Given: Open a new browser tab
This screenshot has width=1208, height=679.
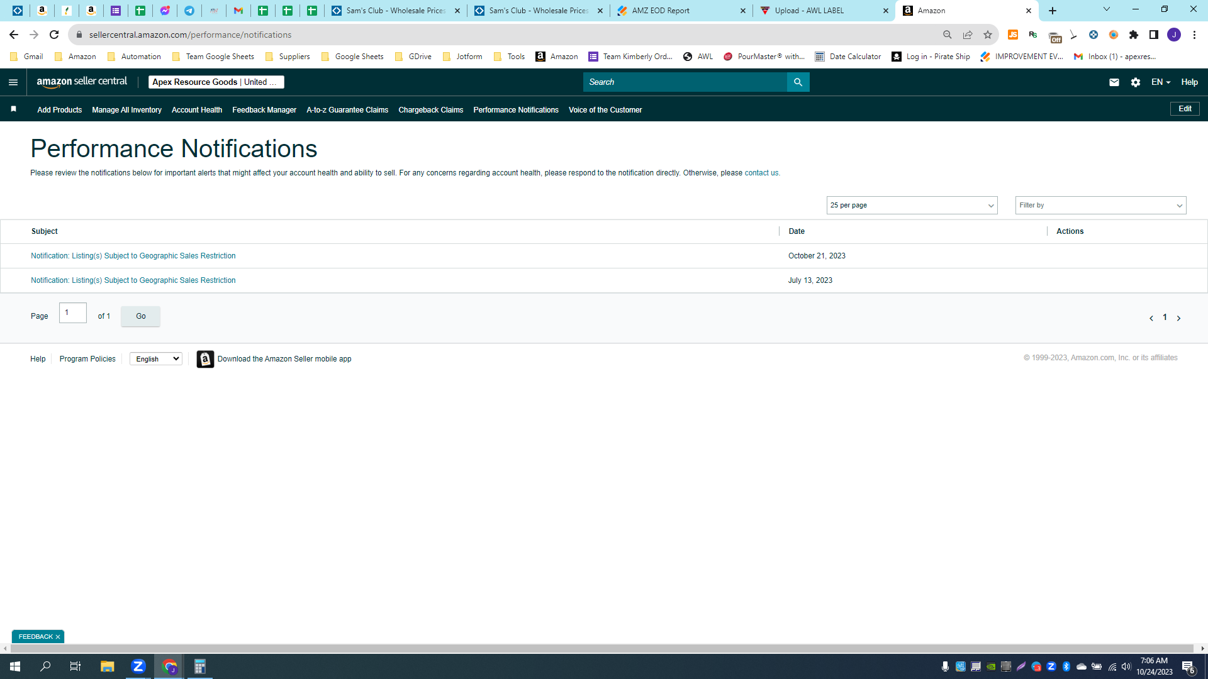Looking at the screenshot, I should pos(1053,11).
